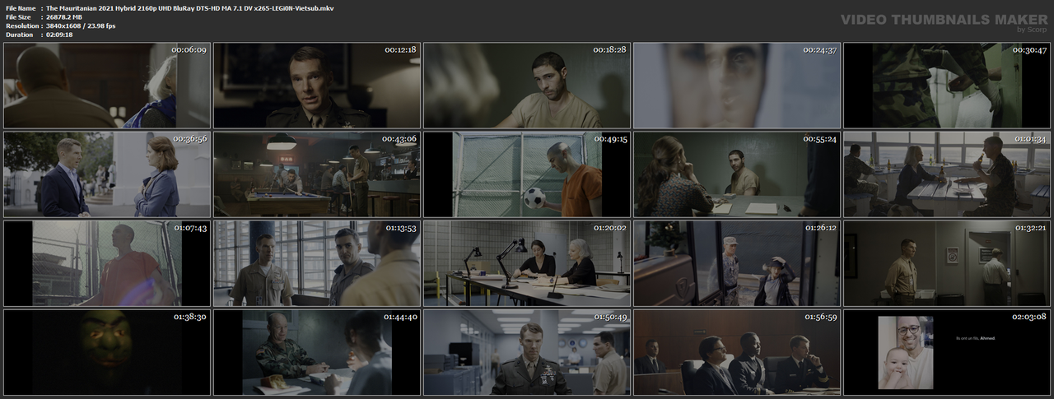Open the green mask thumbnail at 01:38:30
The image size is (1054, 399).
pyautogui.click(x=107, y=352)
